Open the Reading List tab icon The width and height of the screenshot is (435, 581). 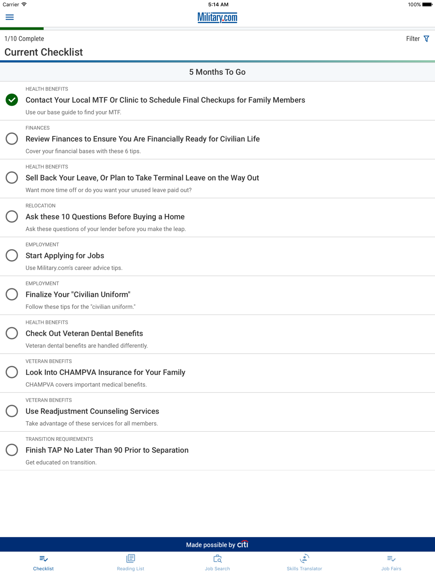pos(130,558)
